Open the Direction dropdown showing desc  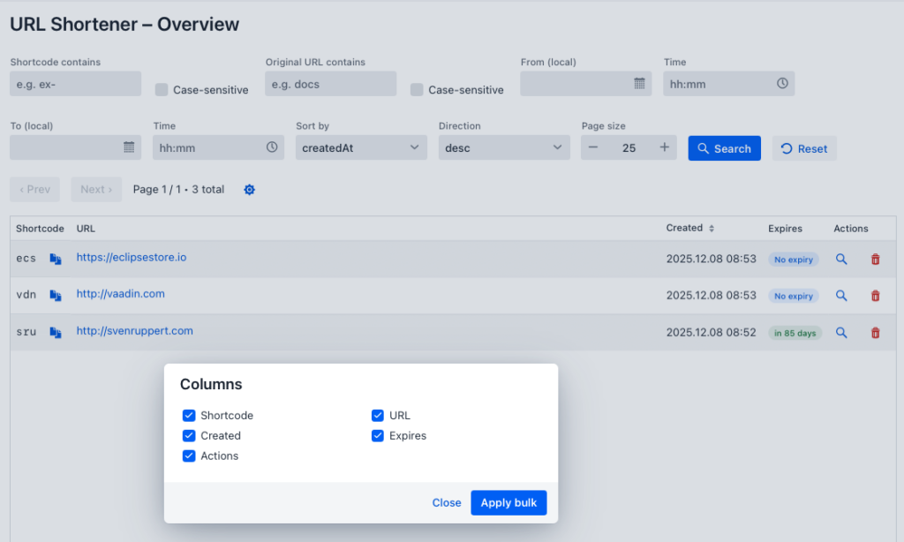(503, 147)
